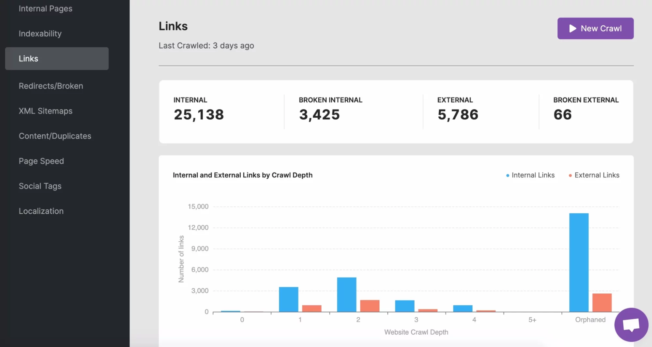652x347 pixels.
Task: Open Redirects/Broken report
Action: [x=51, y=86]
